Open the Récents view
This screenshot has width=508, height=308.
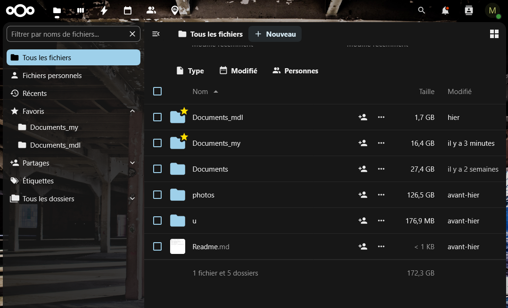coord(34,94)
